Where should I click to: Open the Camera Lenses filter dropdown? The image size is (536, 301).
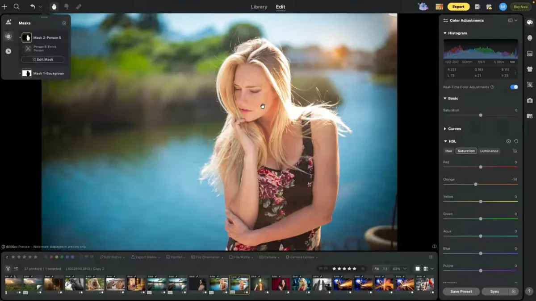point(301,257)
